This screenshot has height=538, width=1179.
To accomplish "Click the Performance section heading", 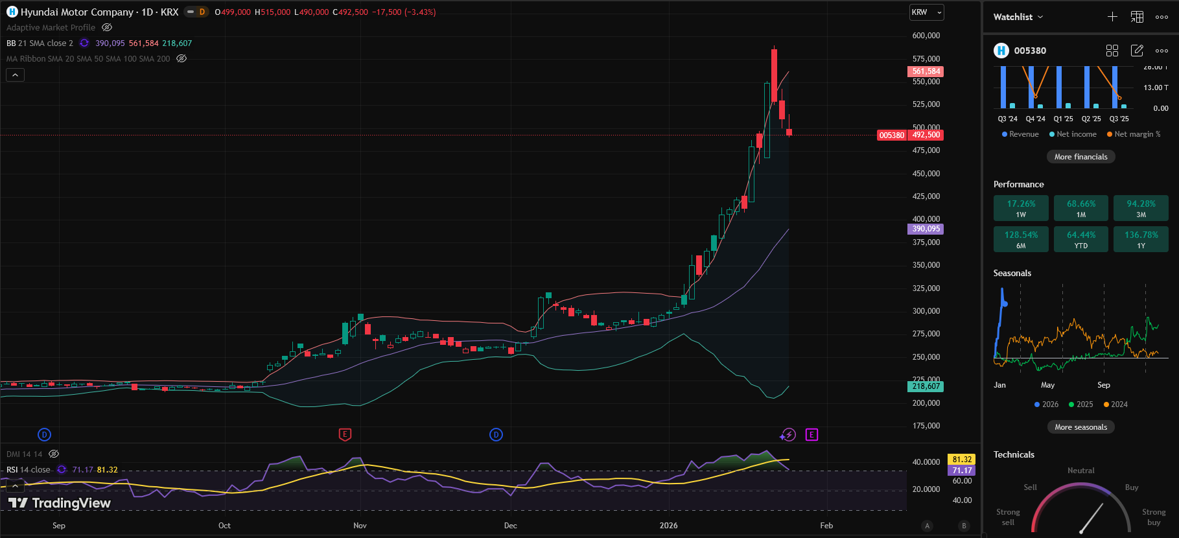I will 1019,184.
